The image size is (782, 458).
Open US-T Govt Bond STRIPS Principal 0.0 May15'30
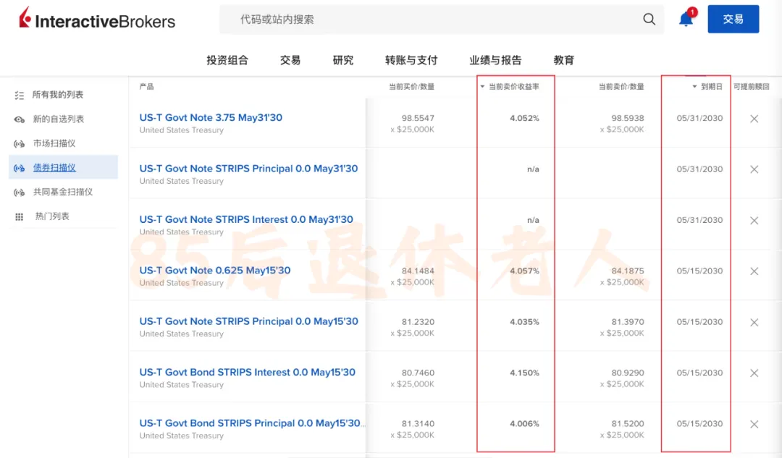252,423
